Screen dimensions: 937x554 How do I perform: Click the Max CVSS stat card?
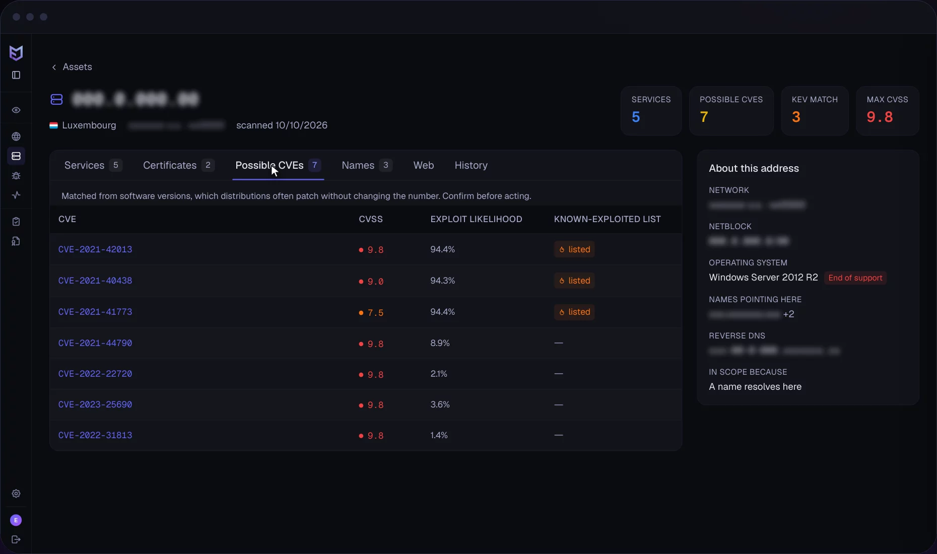click(888, 111)
